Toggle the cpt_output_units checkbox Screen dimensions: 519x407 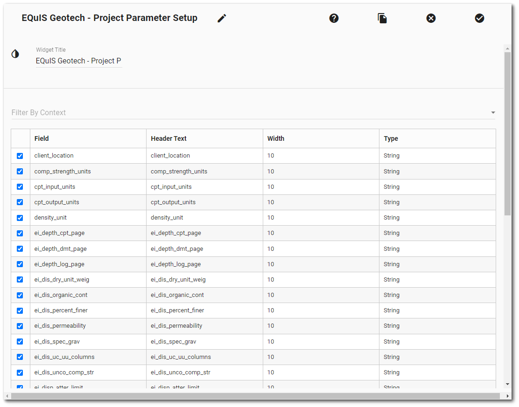tap(20, 202)
